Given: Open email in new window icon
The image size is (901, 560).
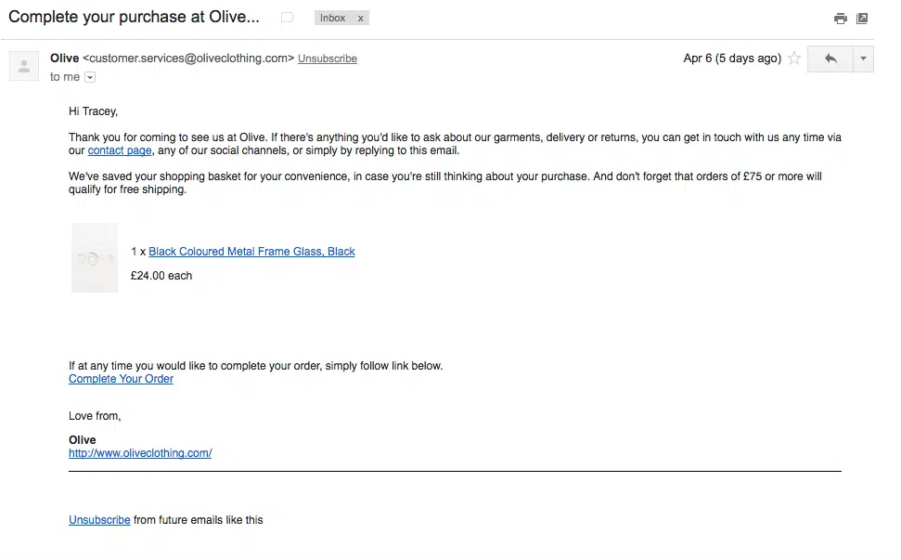Looking at the screenshot, I should (862, 19).
